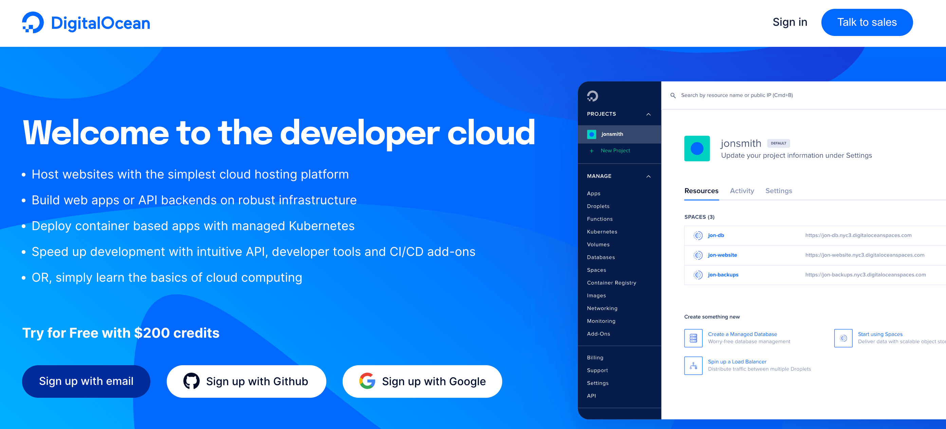946x429 pixels.
Task: Click Sign in in the header
Action: [789, 22]
